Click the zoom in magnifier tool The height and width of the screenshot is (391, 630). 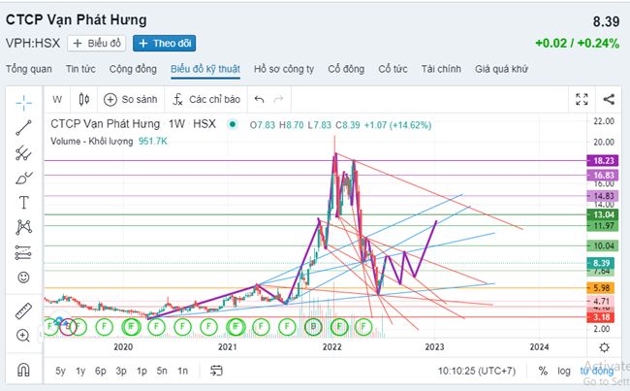(23, 336)
